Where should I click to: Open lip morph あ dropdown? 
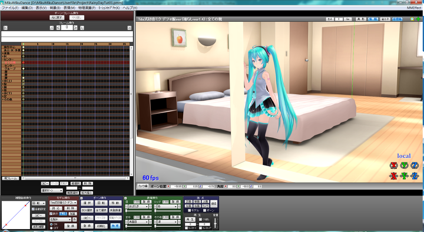click(167, 207)
